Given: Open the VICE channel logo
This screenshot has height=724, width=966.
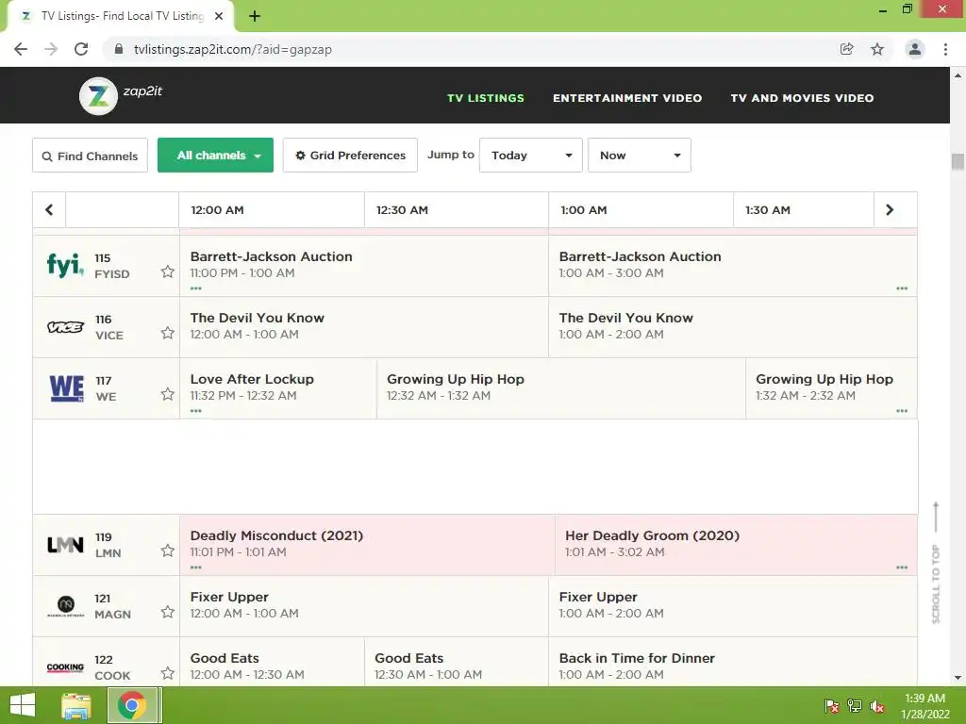Looking at the screenshot, I should tap(65, 327).
